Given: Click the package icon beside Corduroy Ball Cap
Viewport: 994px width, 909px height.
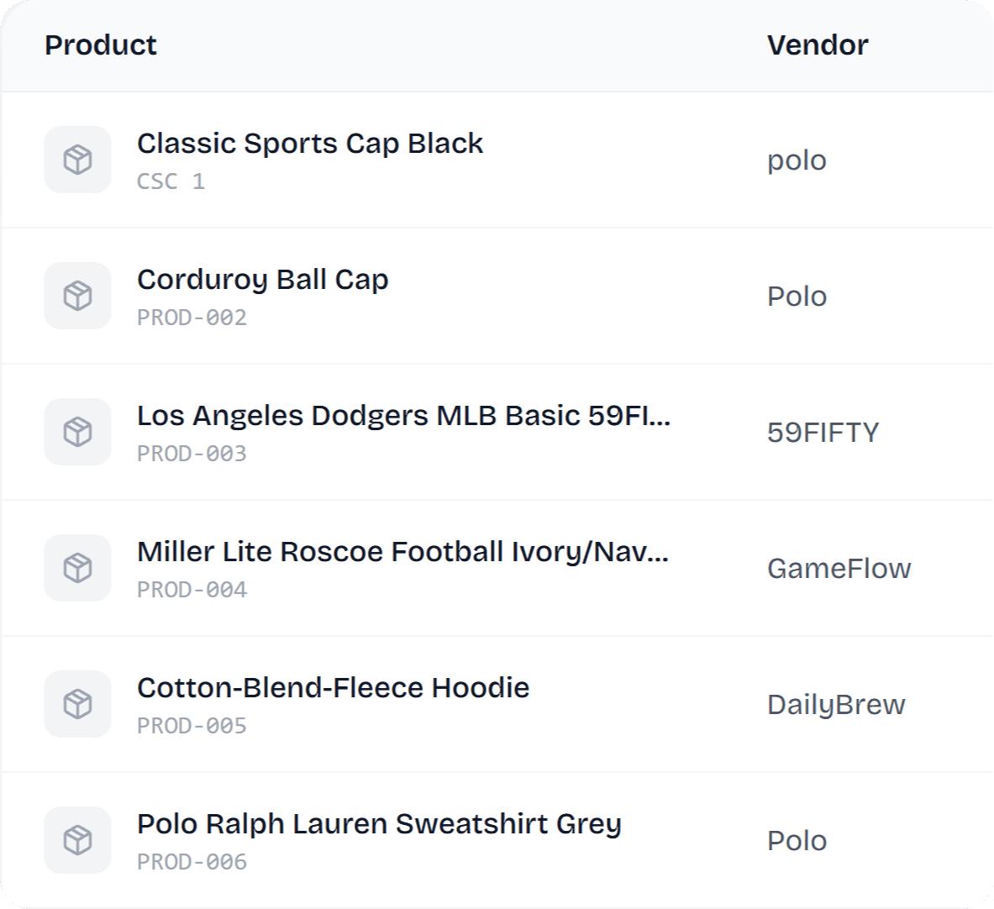Looking at the screenshot, I should [78, 296].
